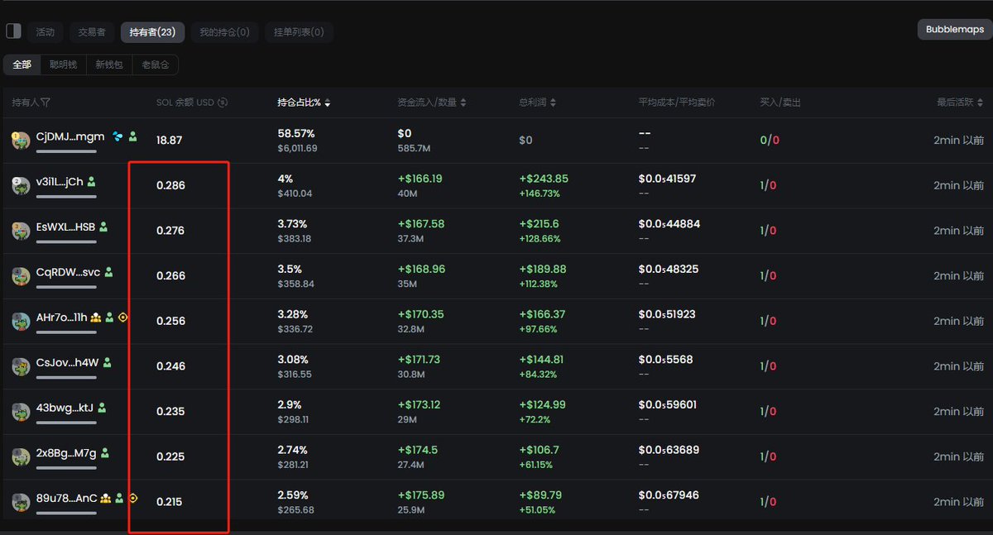Viewport: 993px width, 535px height.
Task: Click the green user icon beside v3i1L...jCh
Action: click(92, 182)
